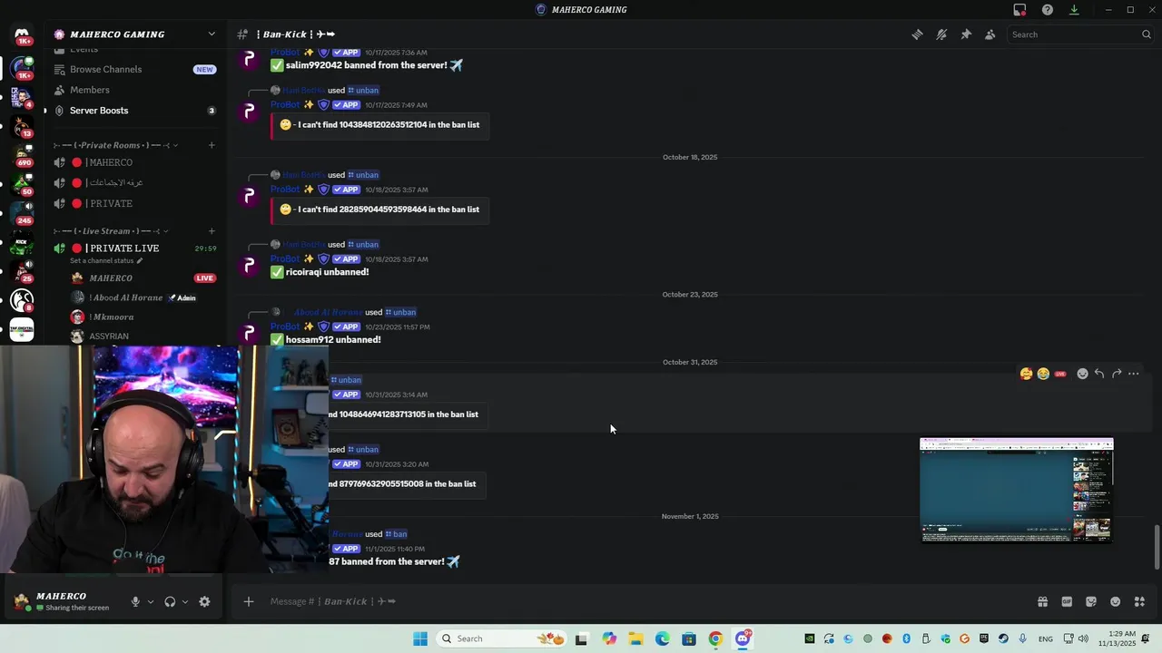Click the first quick-reaction emoji on hovered message

coord(1026,374)
